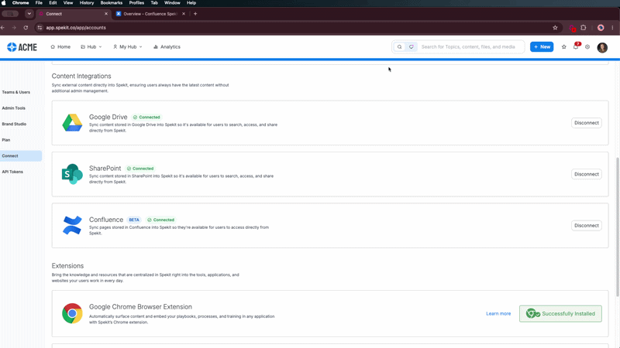Expand the Hub dropdown
The image size is (620, 348).
(x=91, y=46)
